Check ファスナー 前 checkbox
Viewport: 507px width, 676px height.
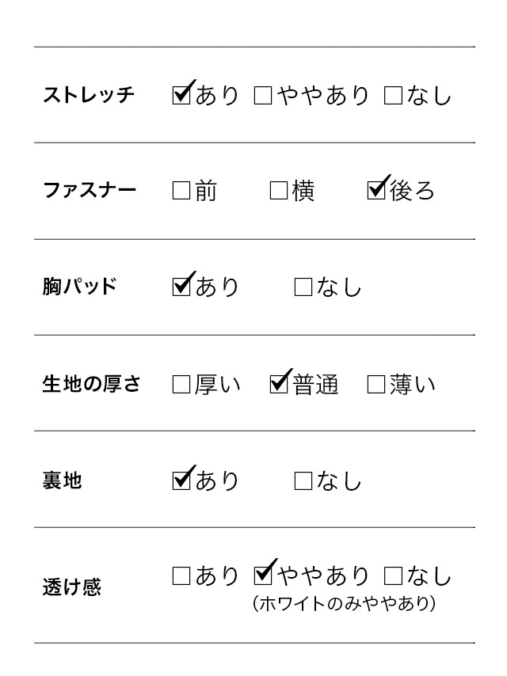(x=181, y=191)
